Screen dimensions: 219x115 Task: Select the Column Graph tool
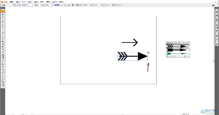click(x=3, y=52)
